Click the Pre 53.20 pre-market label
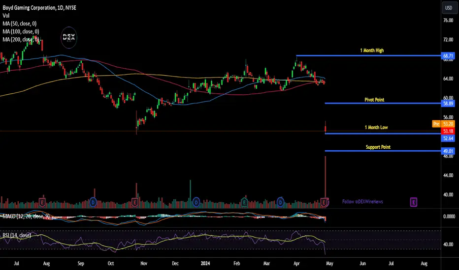 coord(443,124)
